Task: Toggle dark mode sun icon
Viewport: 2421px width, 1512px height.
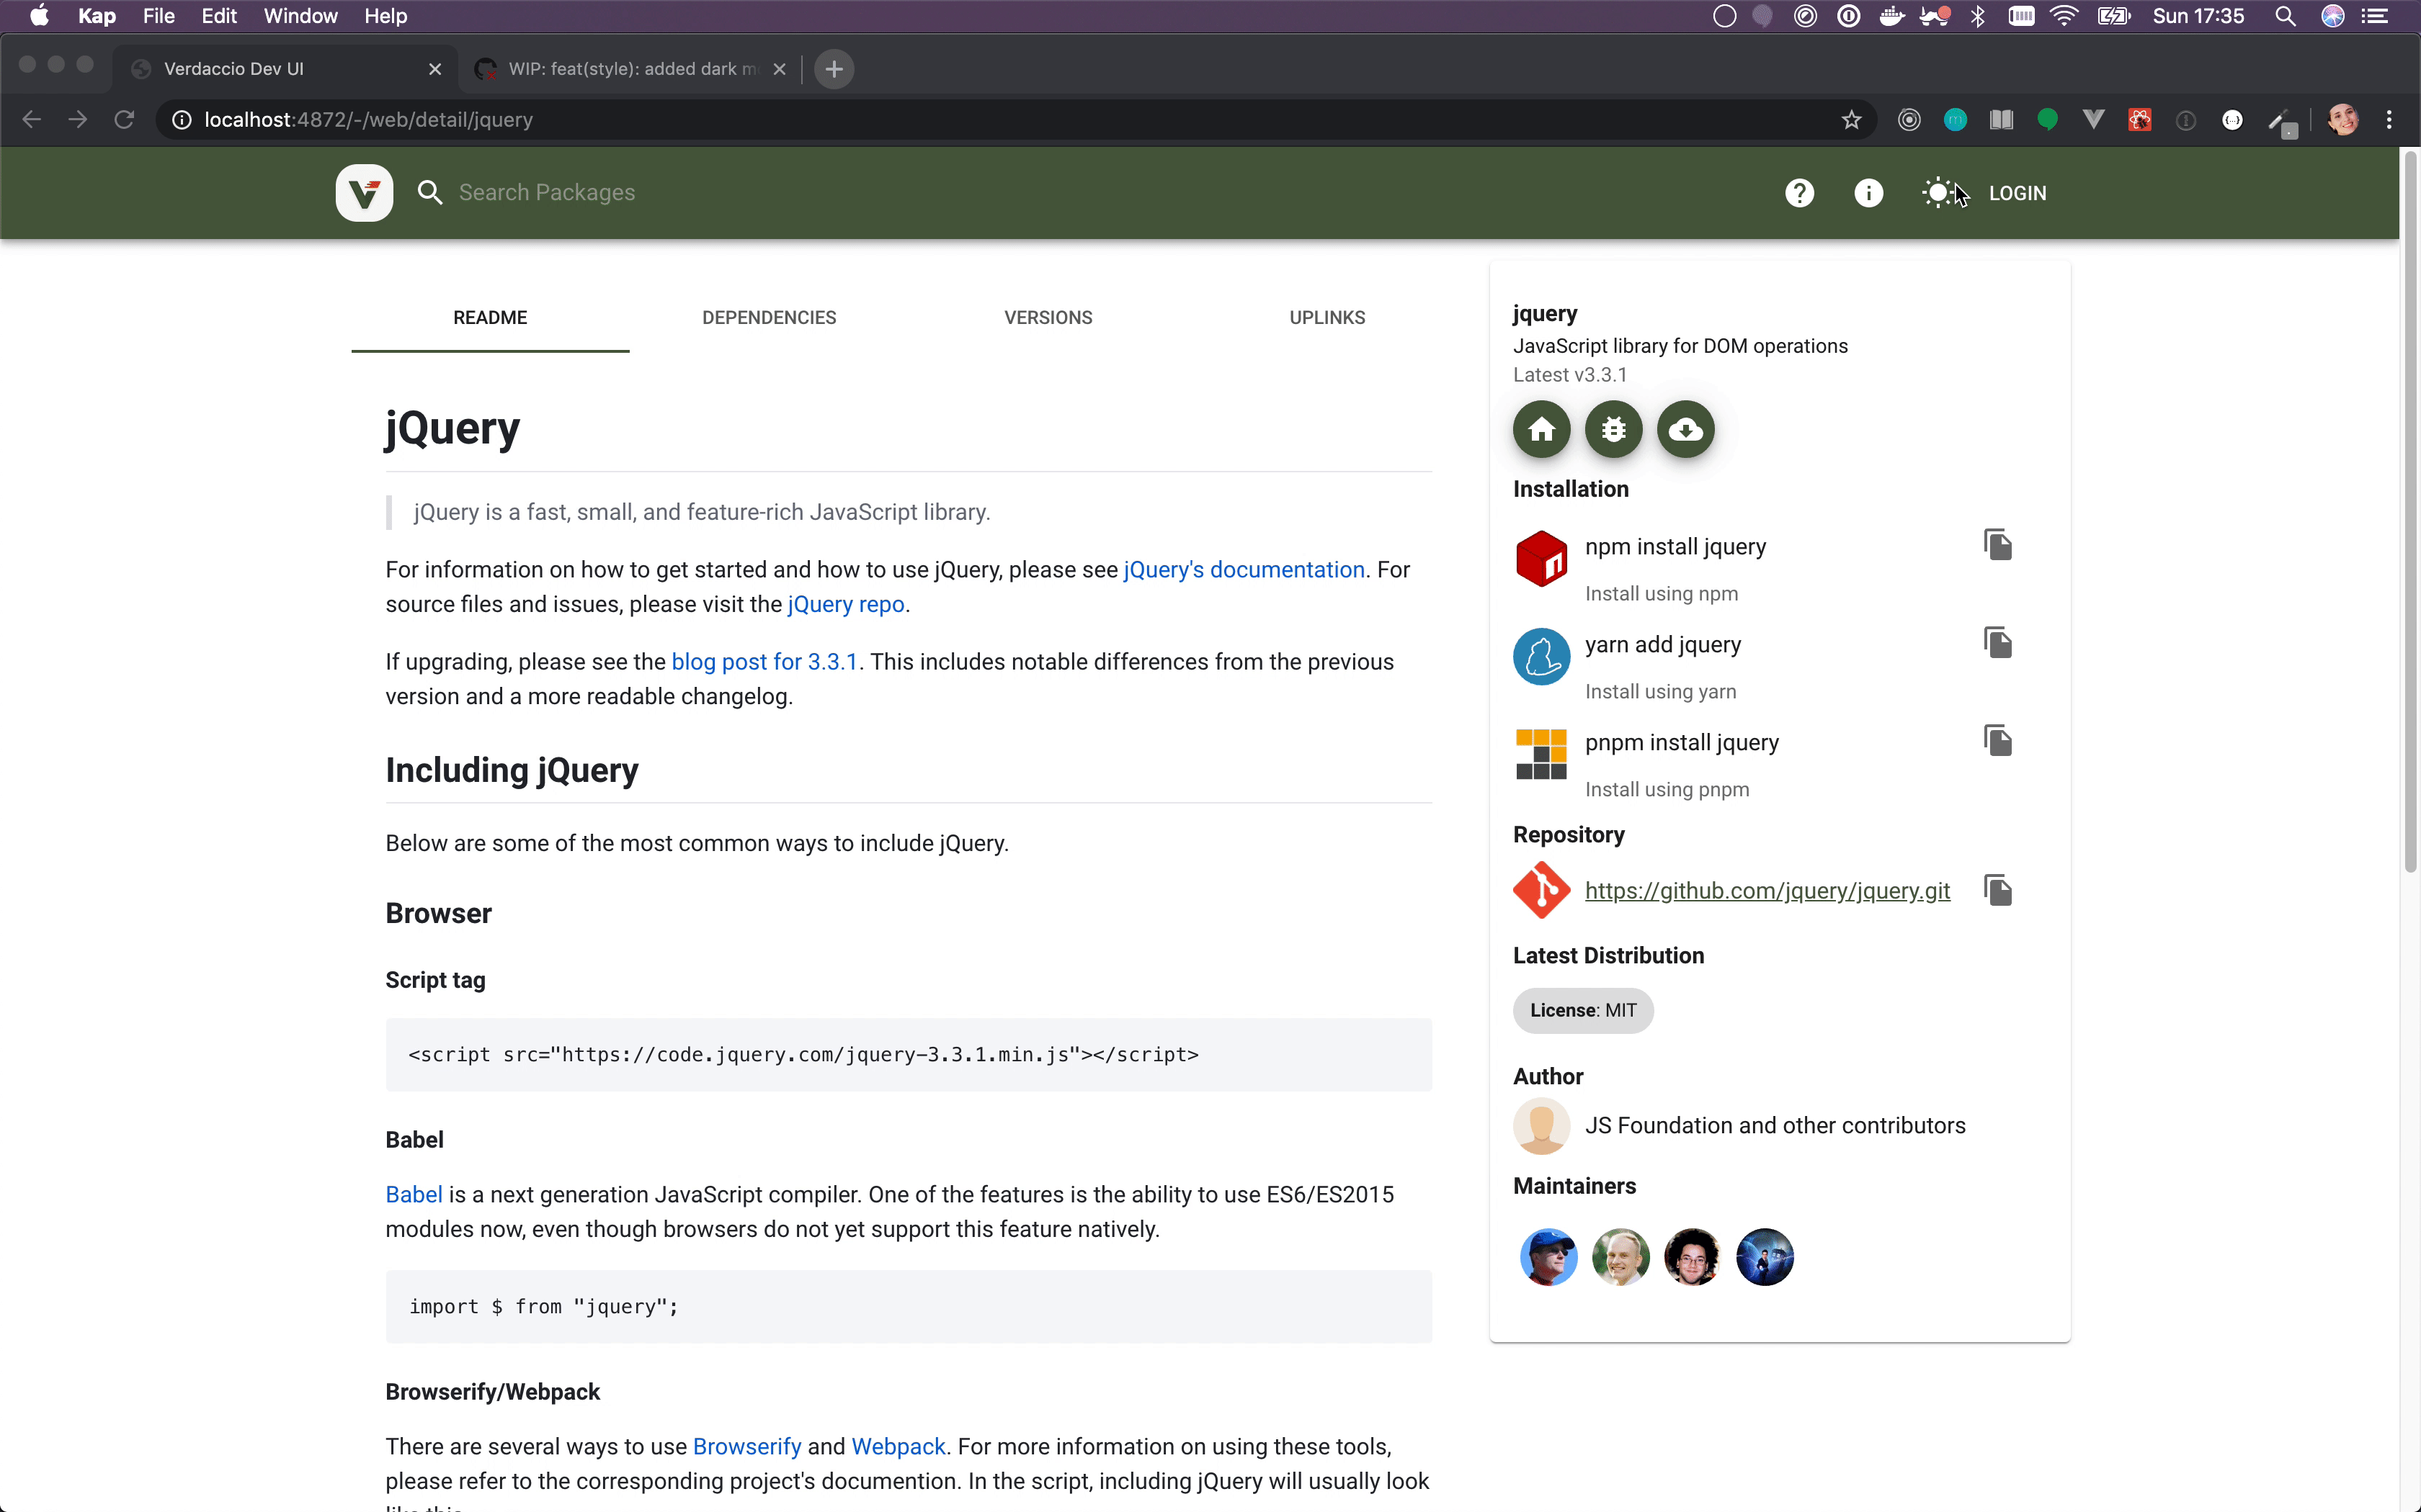Action: [1938, 193]
